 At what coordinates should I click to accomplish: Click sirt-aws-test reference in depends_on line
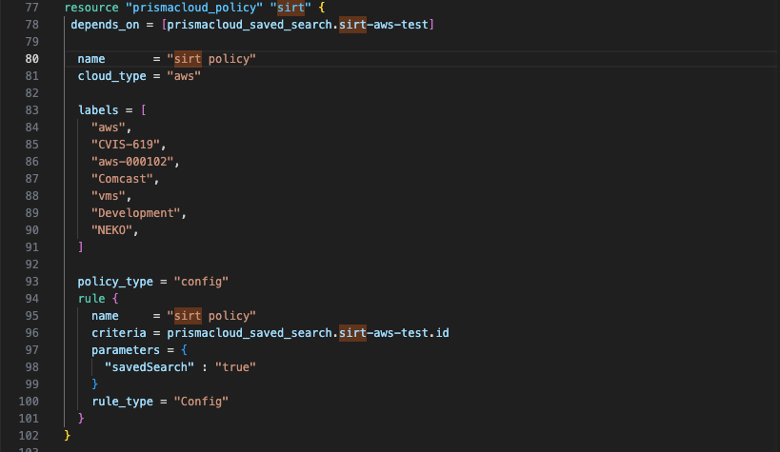click(x=384, y=25)
